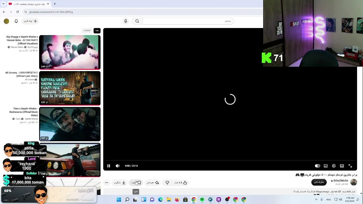
Task: Save the video with the bookmark button
Action: coord(136,182)
